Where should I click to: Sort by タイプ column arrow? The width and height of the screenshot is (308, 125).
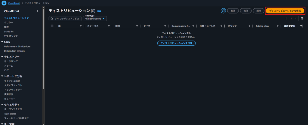pyautogui.click(x=165, y=26)
